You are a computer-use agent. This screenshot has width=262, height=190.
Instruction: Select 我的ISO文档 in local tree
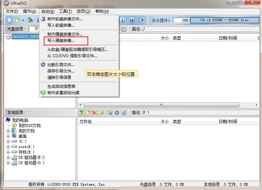[x=29, y=125]
